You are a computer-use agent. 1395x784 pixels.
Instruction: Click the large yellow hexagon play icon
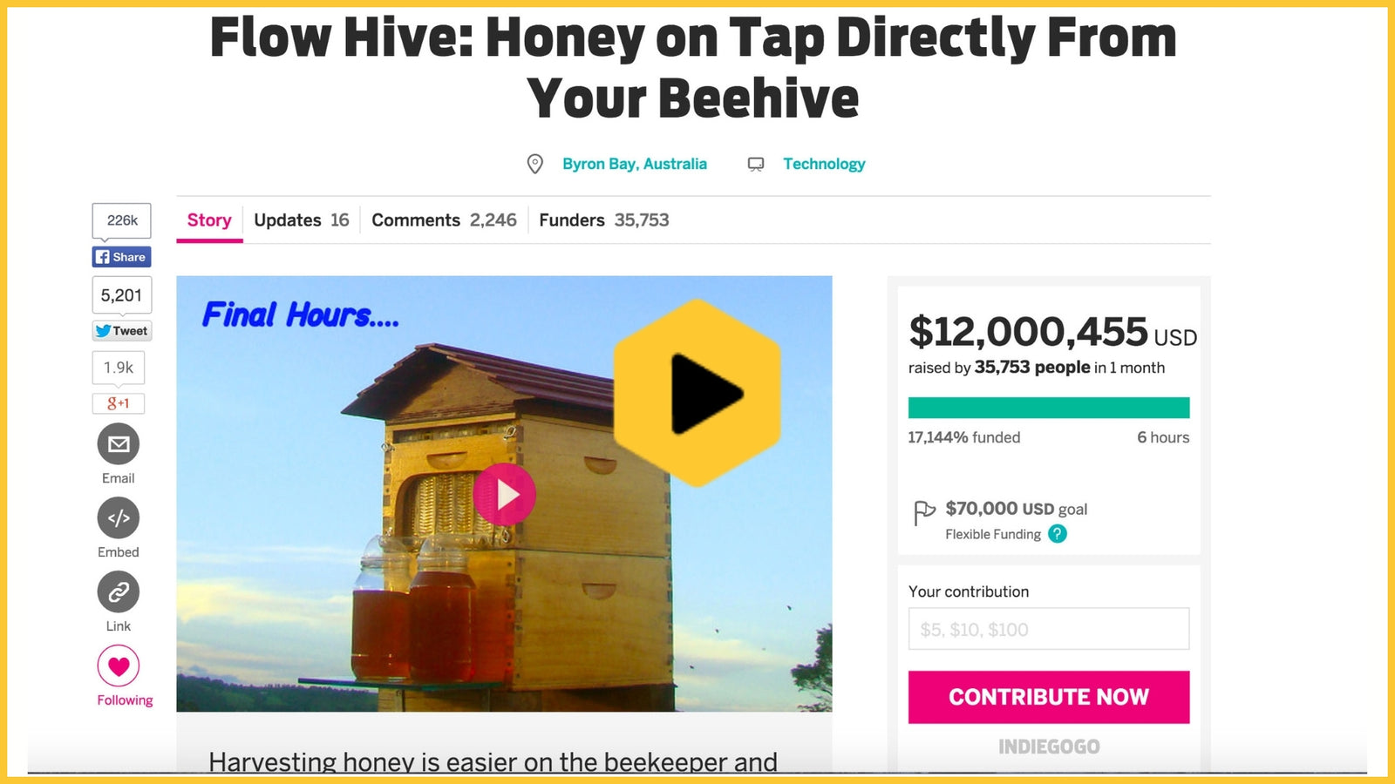click(697, 393)
